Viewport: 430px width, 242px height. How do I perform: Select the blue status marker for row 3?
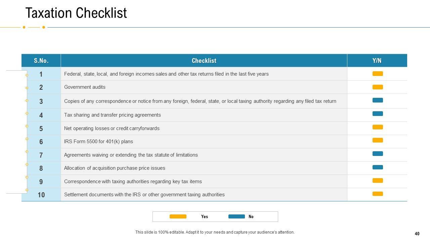point(378,100)
